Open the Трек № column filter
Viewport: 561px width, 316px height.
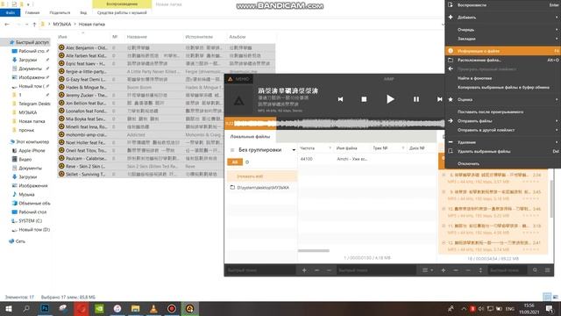click(403, 148)
